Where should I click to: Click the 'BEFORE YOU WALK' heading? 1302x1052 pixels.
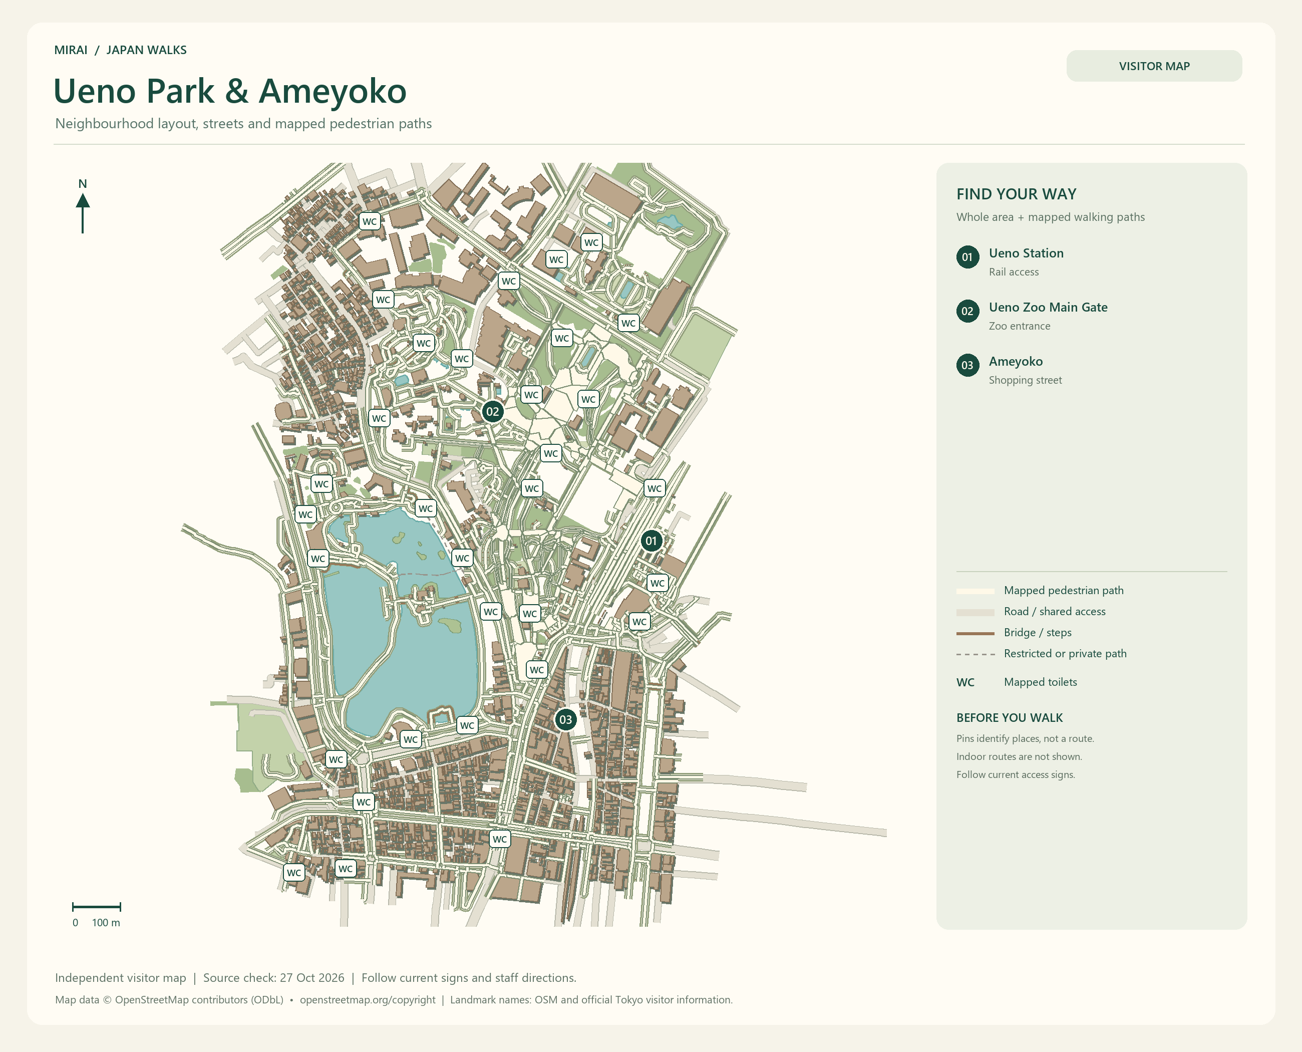[x=1010, y=717]
